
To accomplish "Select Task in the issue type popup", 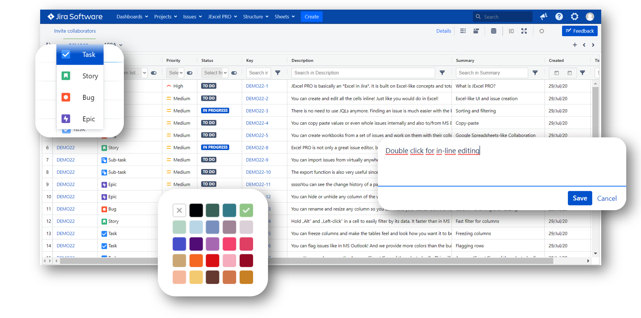I will pos(80,55).
